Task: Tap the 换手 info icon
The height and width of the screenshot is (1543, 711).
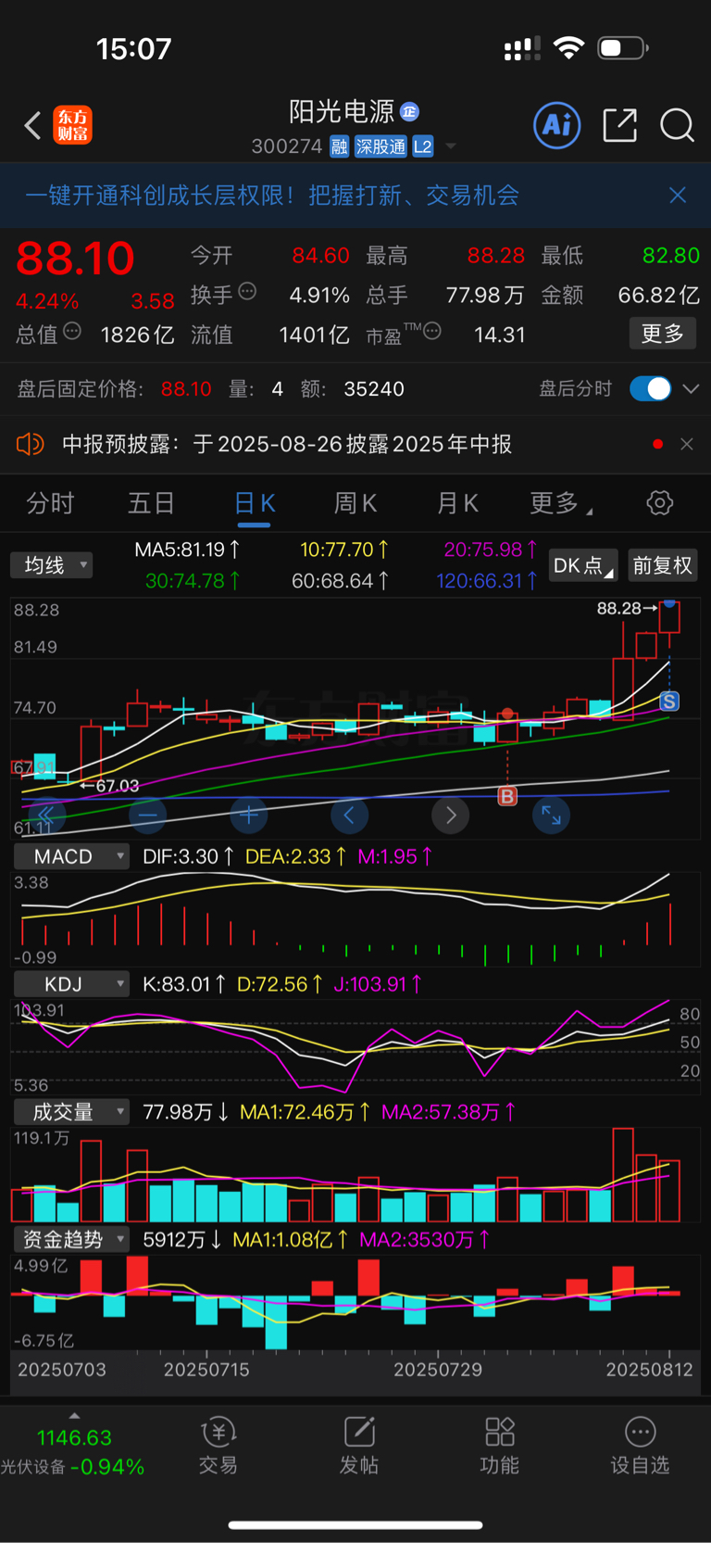Action: click(247, 292)
